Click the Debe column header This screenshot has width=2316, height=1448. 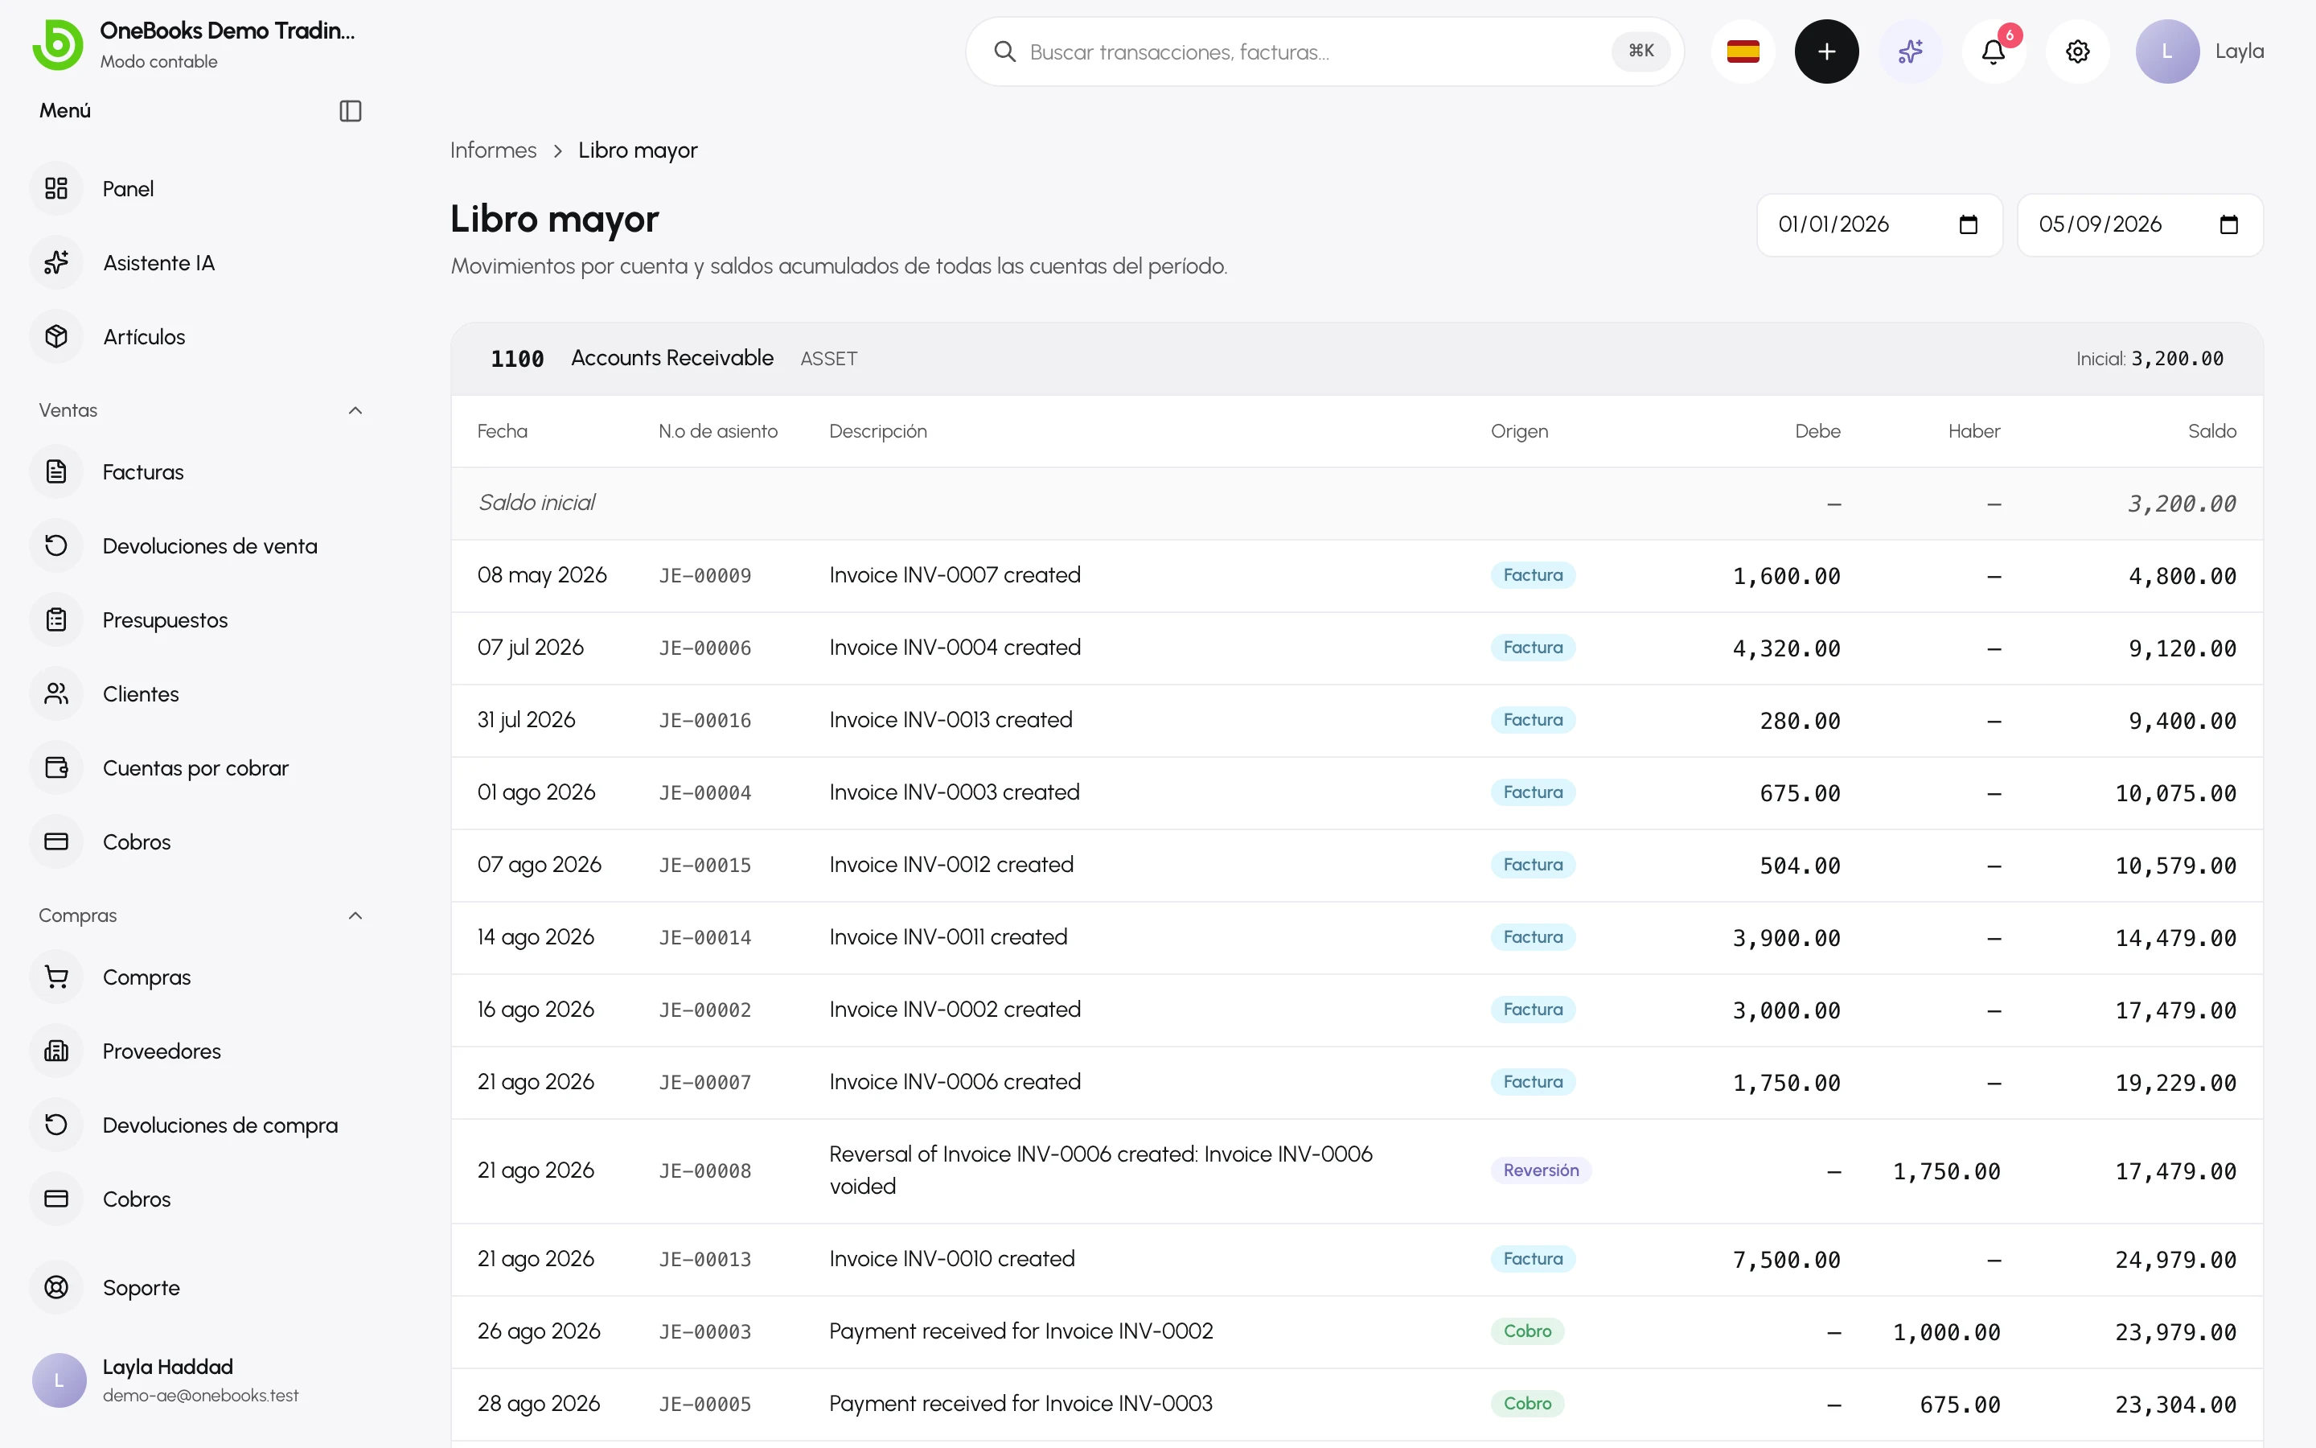click(1817, 431)
